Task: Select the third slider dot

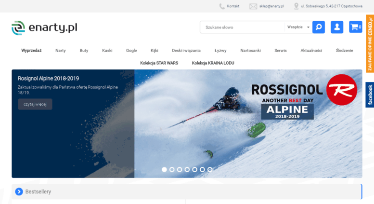Action: (x=180, y=170)
